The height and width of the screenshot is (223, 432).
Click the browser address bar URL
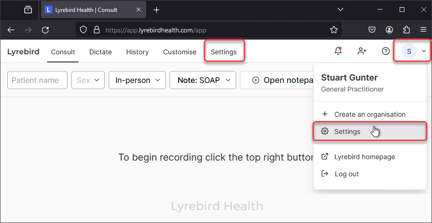[x=156, y=30]
